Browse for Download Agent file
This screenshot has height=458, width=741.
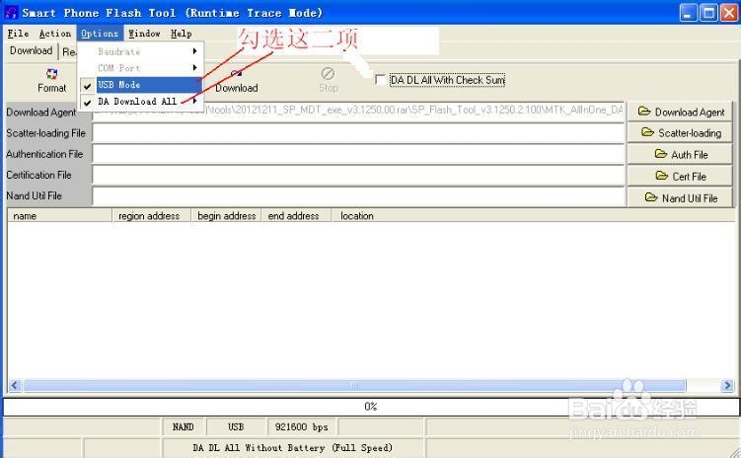tap(680, 112)
